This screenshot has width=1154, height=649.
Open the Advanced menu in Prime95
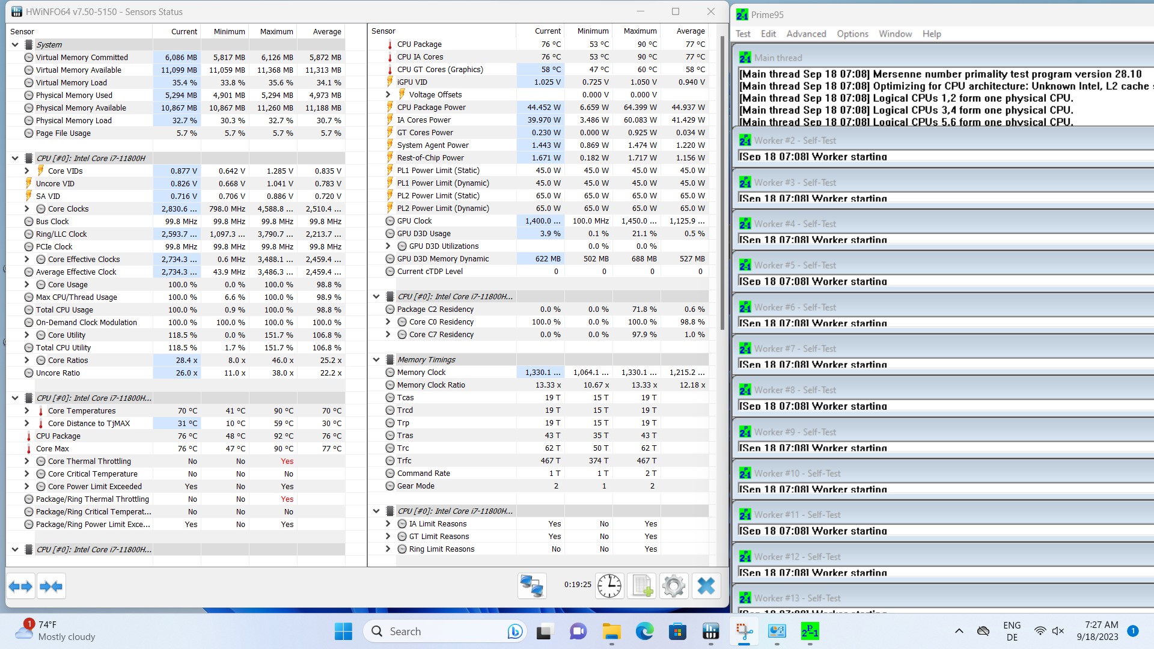806,34
